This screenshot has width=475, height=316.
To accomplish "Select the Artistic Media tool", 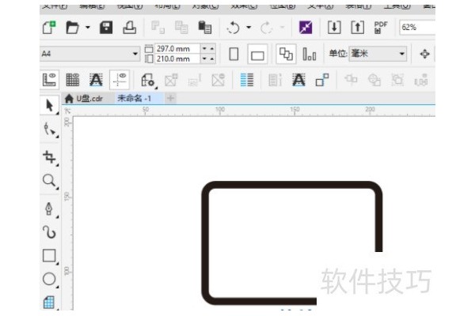I will pos(49,232).
